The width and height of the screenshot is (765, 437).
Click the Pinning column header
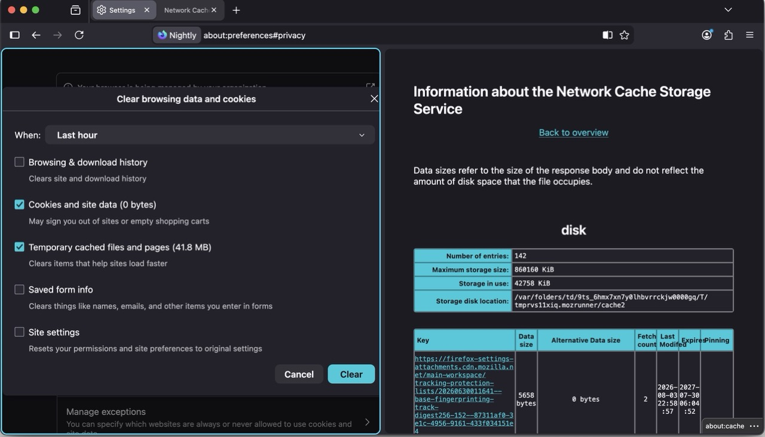(x=717, y=340)
